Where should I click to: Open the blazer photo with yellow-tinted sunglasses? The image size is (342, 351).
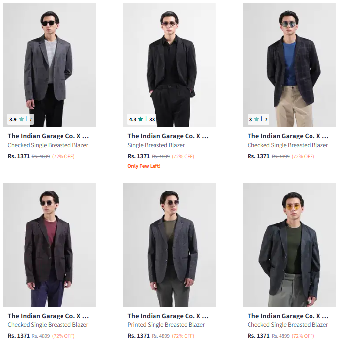click(289, 244)
